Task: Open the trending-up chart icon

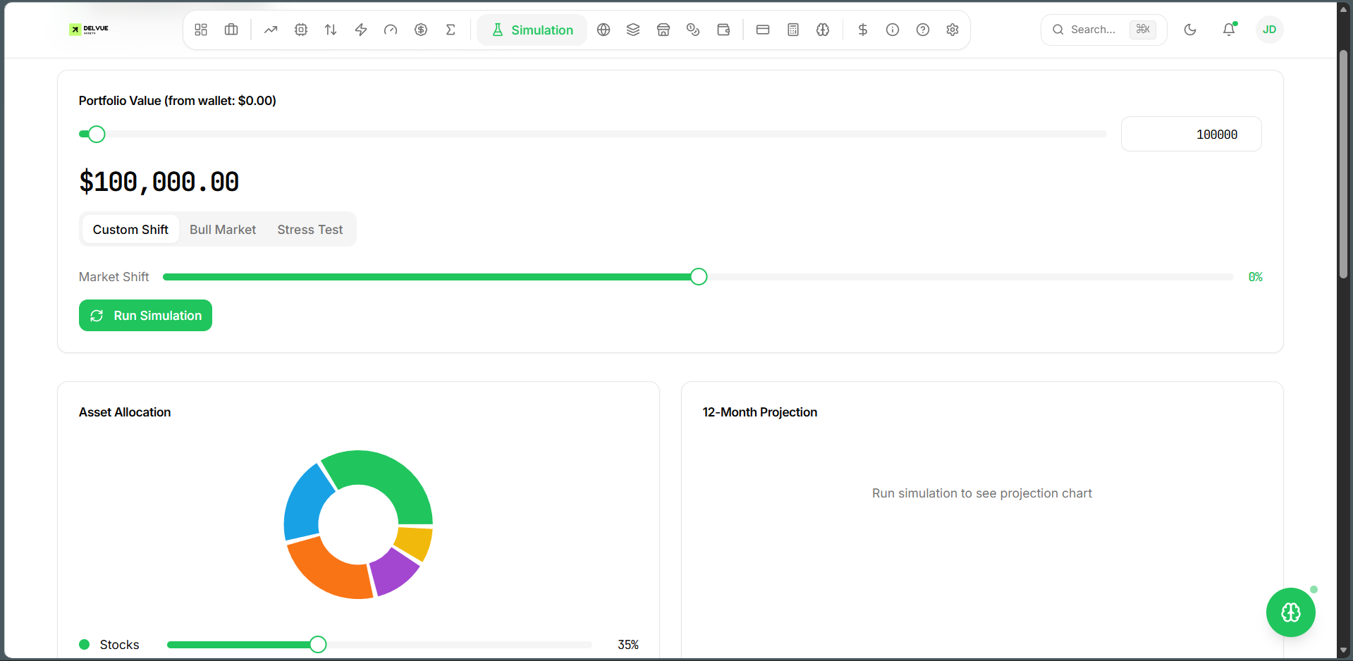Action: (x=271, y=30)
